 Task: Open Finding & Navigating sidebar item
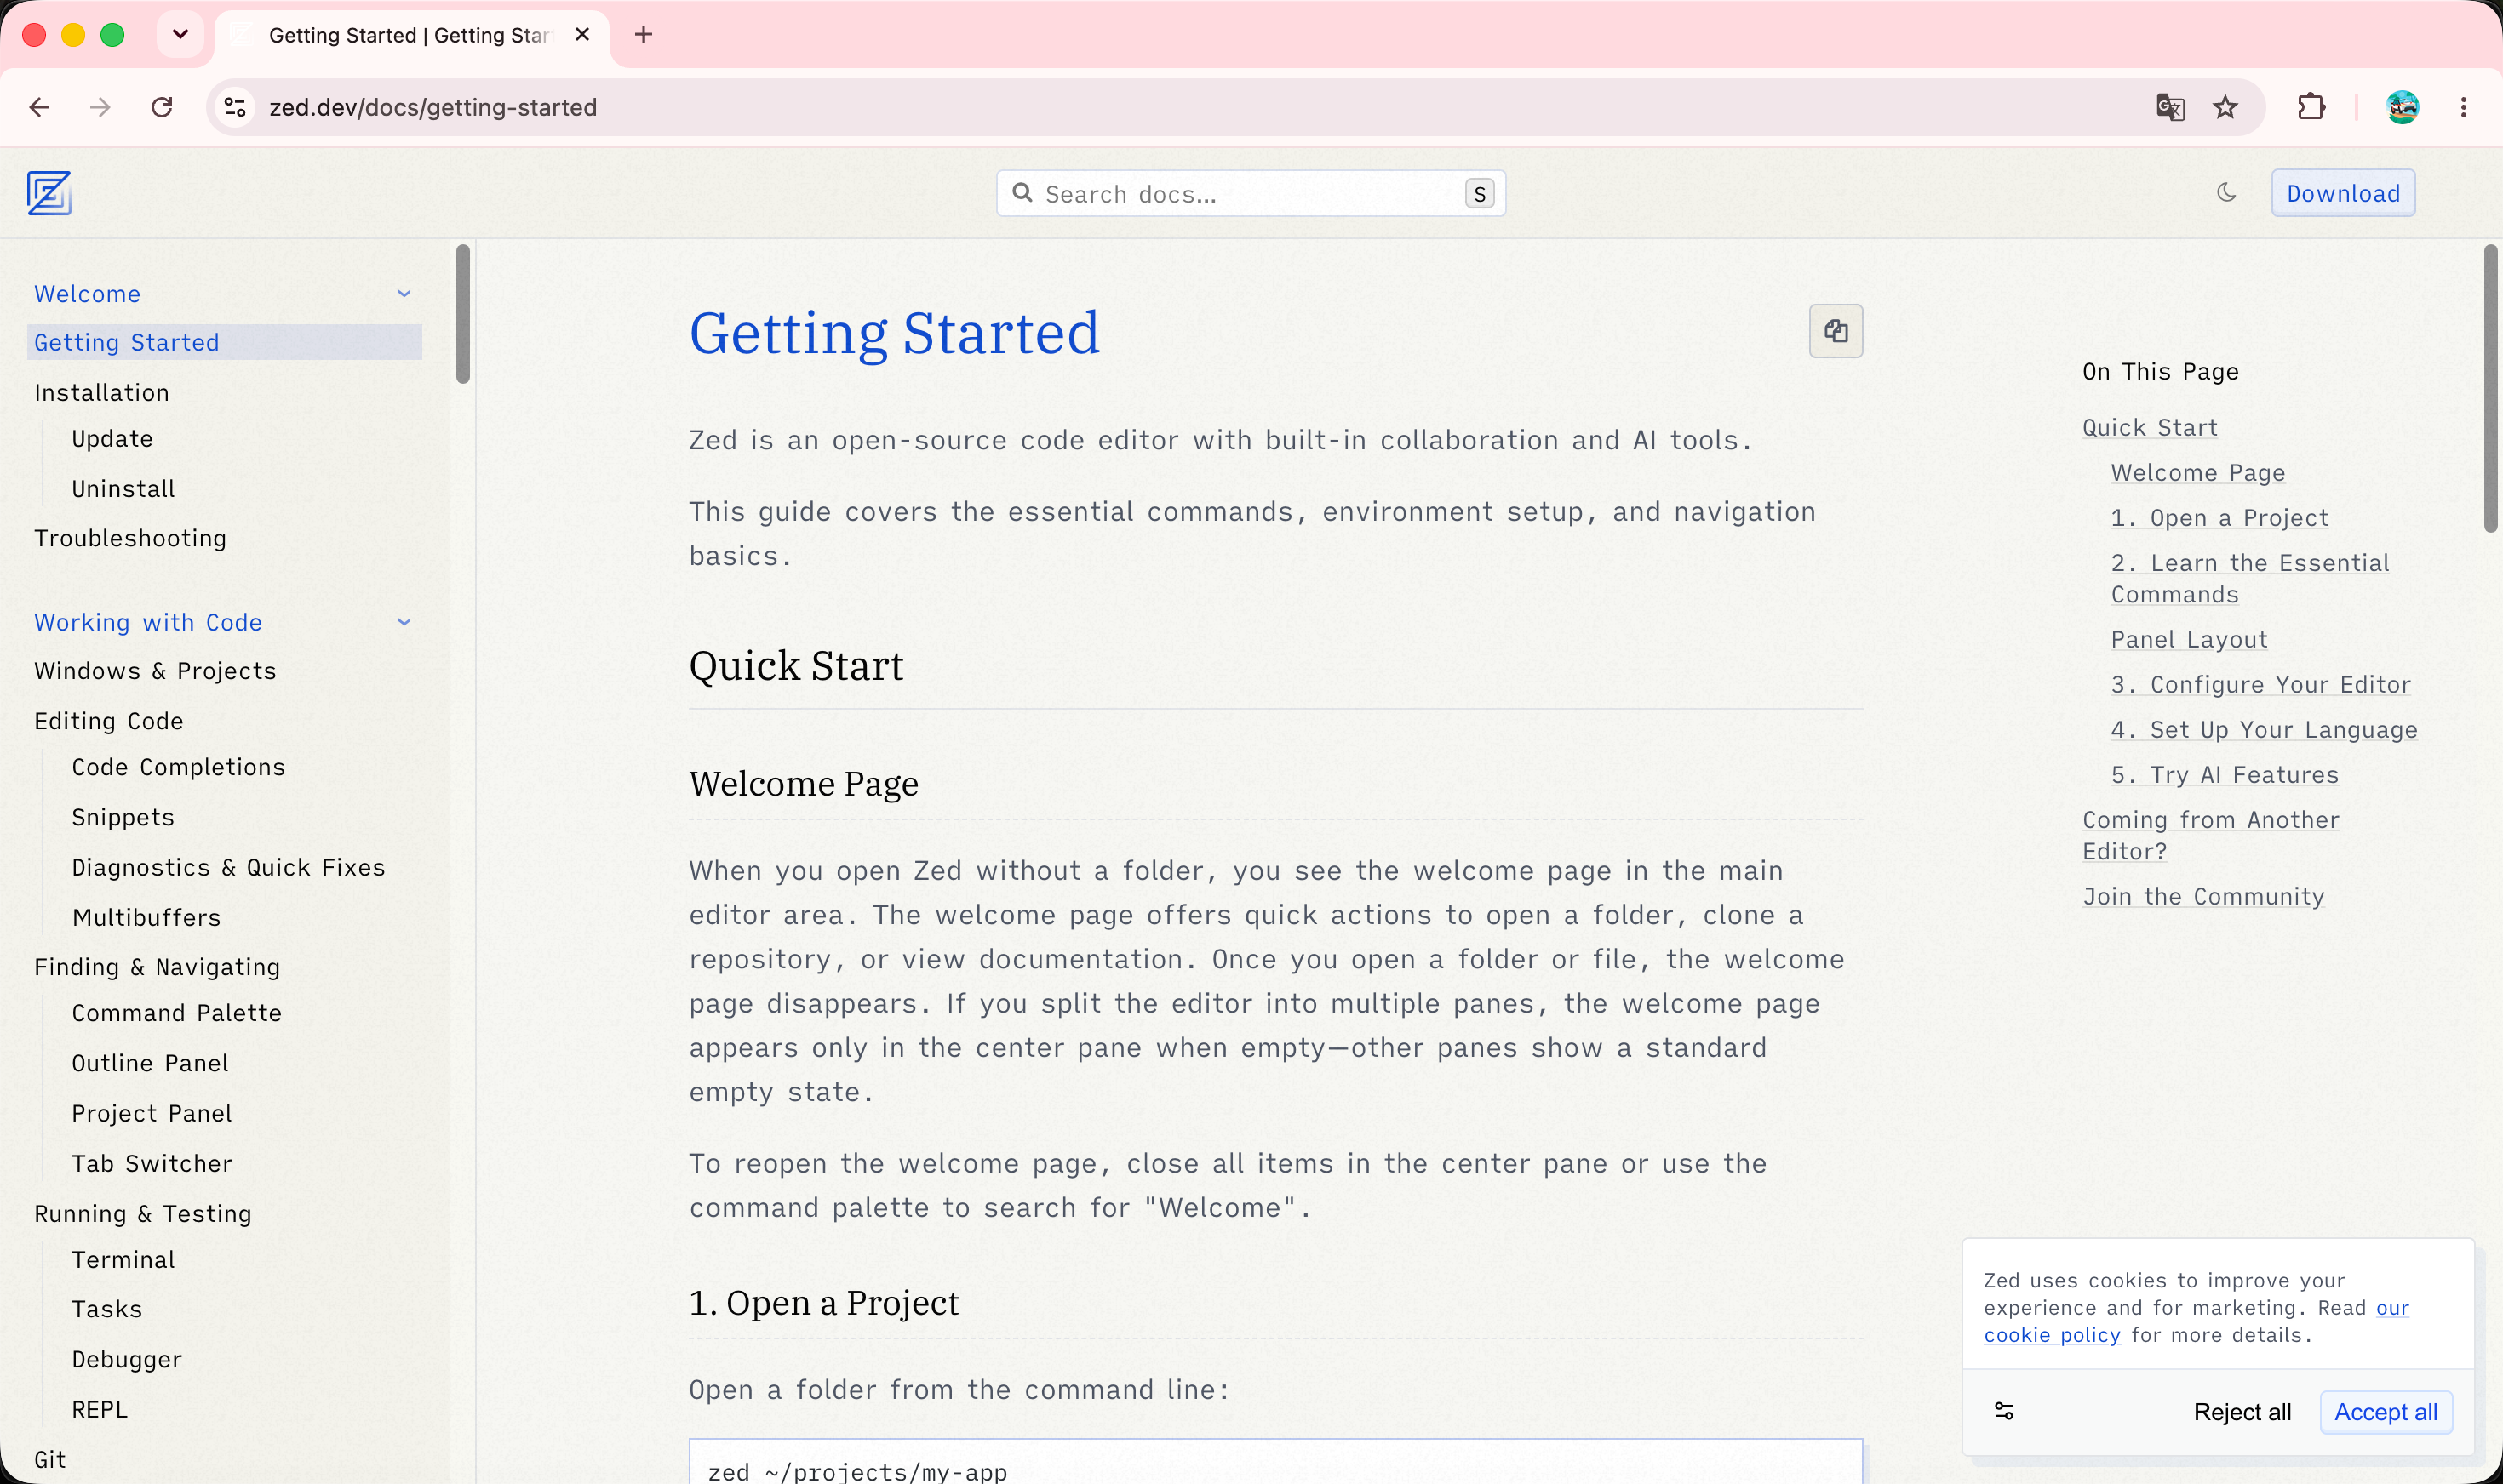pyautogui.click(x=157, y=967)
